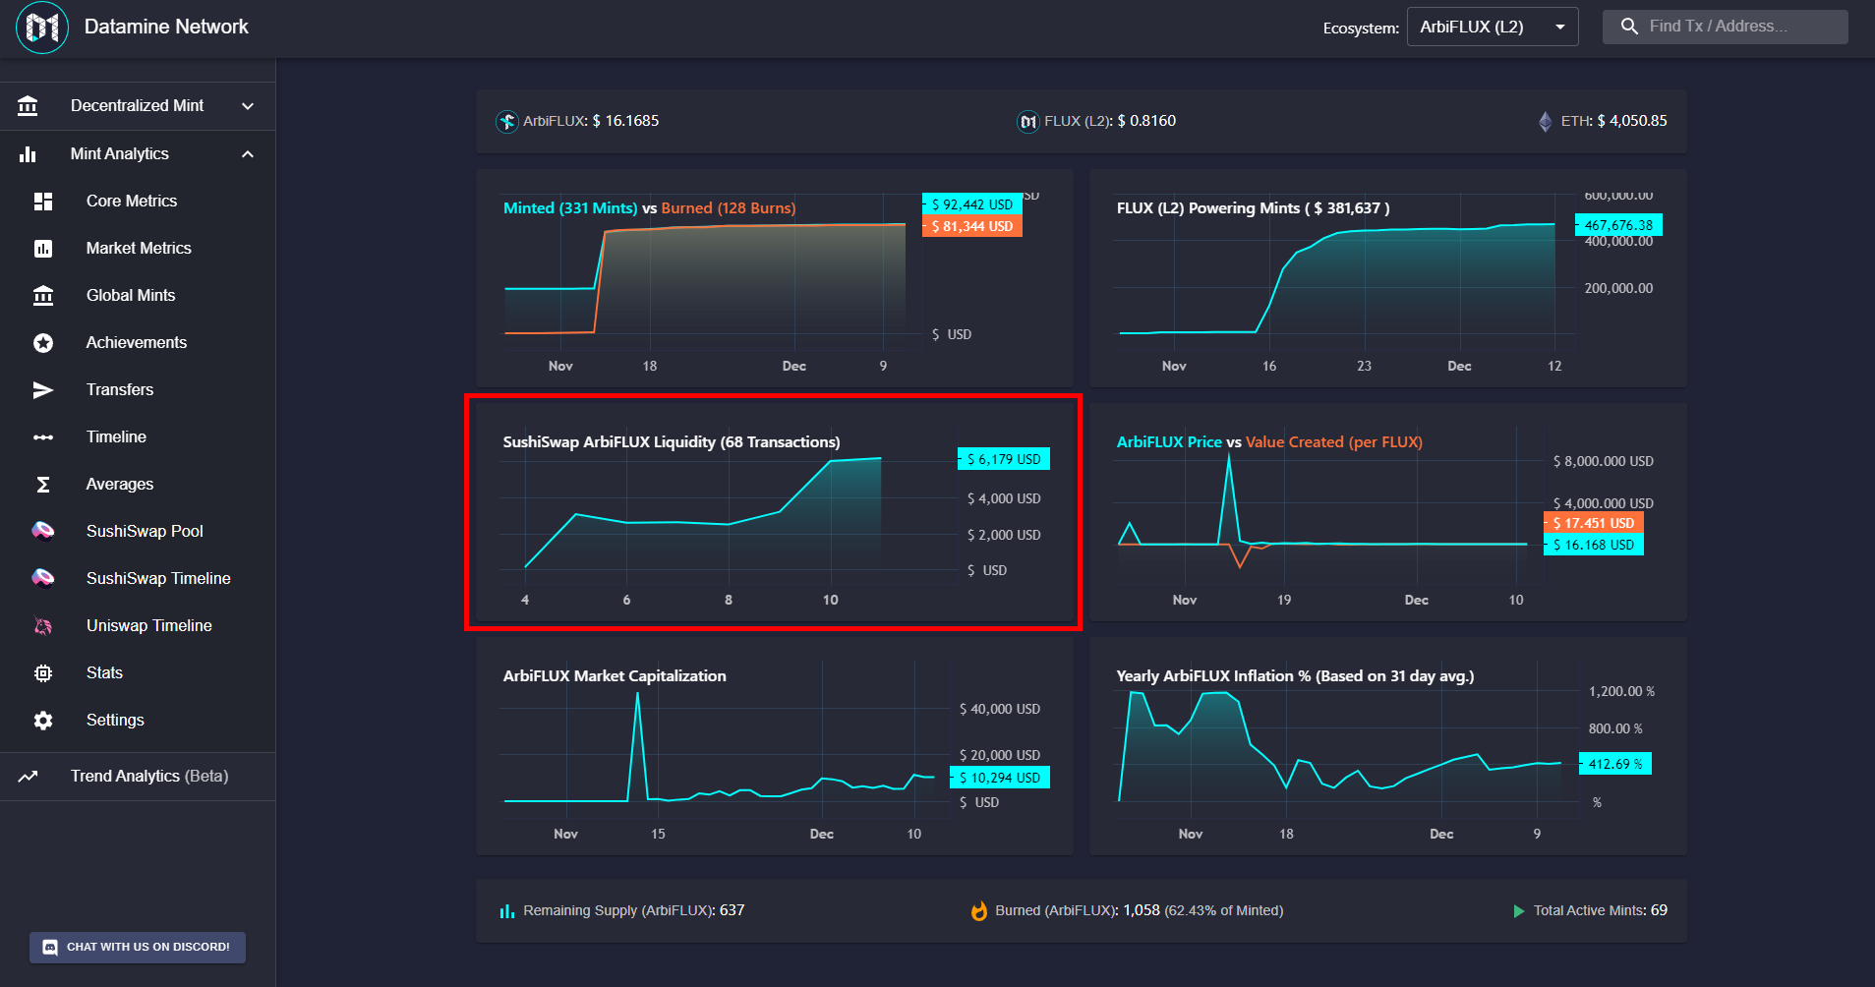Click the Decentralized Mint bank icon
1875x987 pixels.
28,106
